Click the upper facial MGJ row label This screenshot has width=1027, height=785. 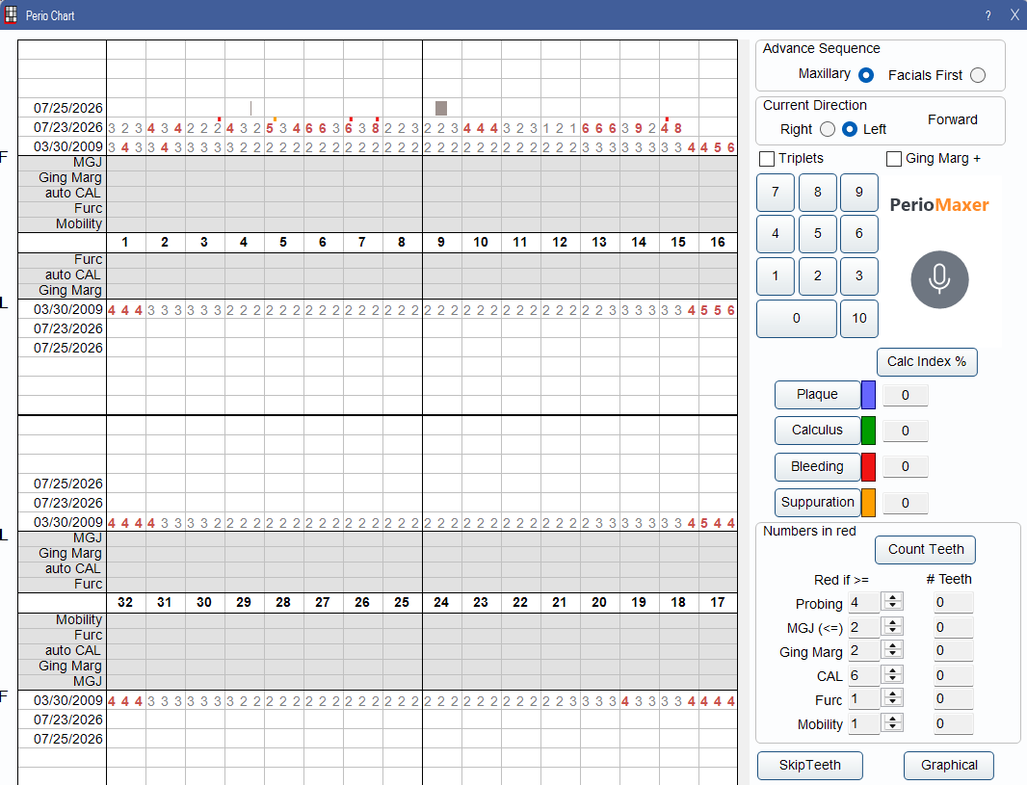[x=87, y=163]
